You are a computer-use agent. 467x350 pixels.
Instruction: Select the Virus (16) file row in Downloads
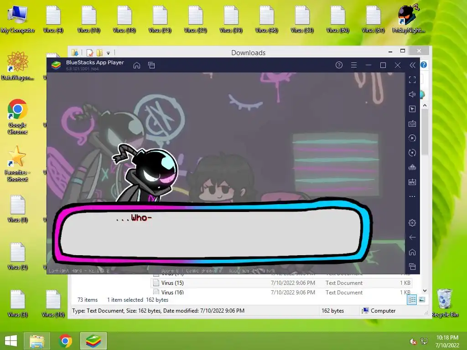click(281, 292)
